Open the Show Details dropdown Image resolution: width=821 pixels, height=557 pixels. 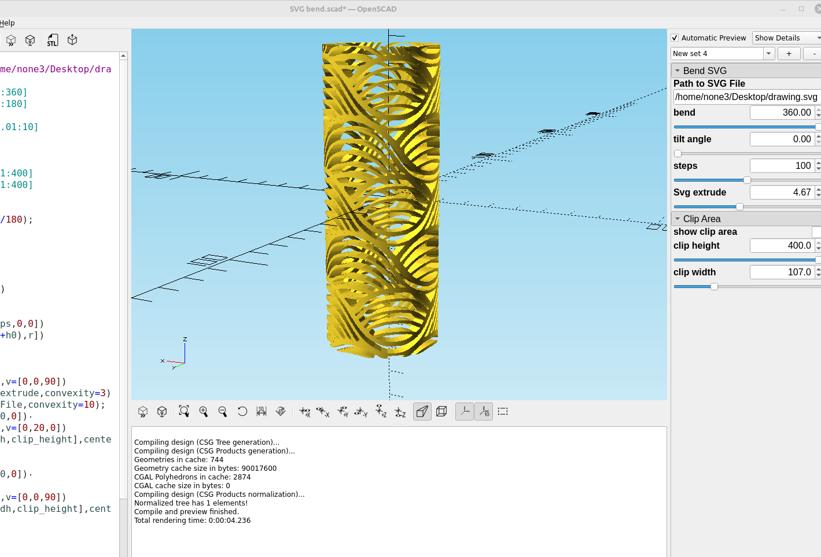786,38
